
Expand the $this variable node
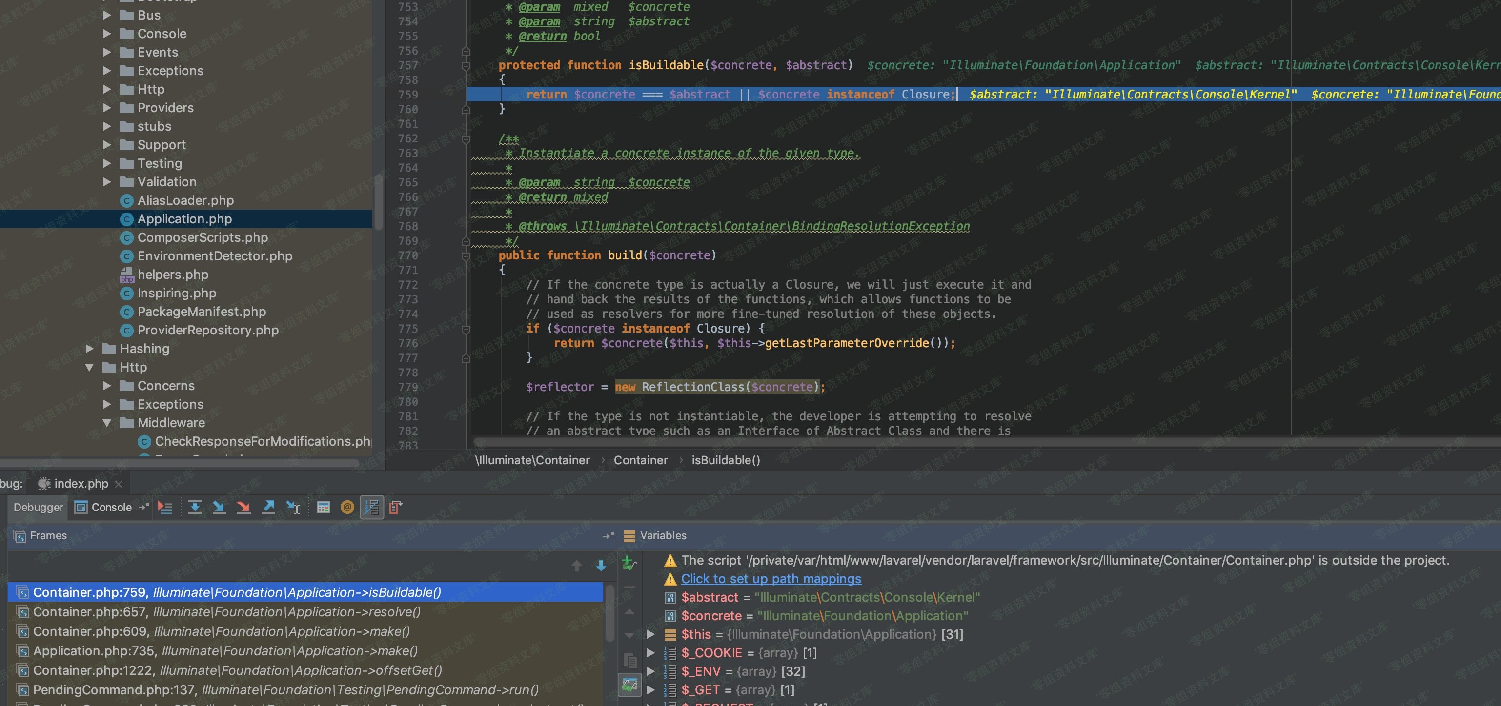tap(651, 634)
